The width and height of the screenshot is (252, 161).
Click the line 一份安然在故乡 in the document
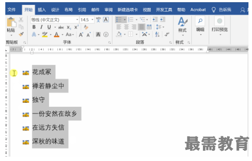click(55, 114)
